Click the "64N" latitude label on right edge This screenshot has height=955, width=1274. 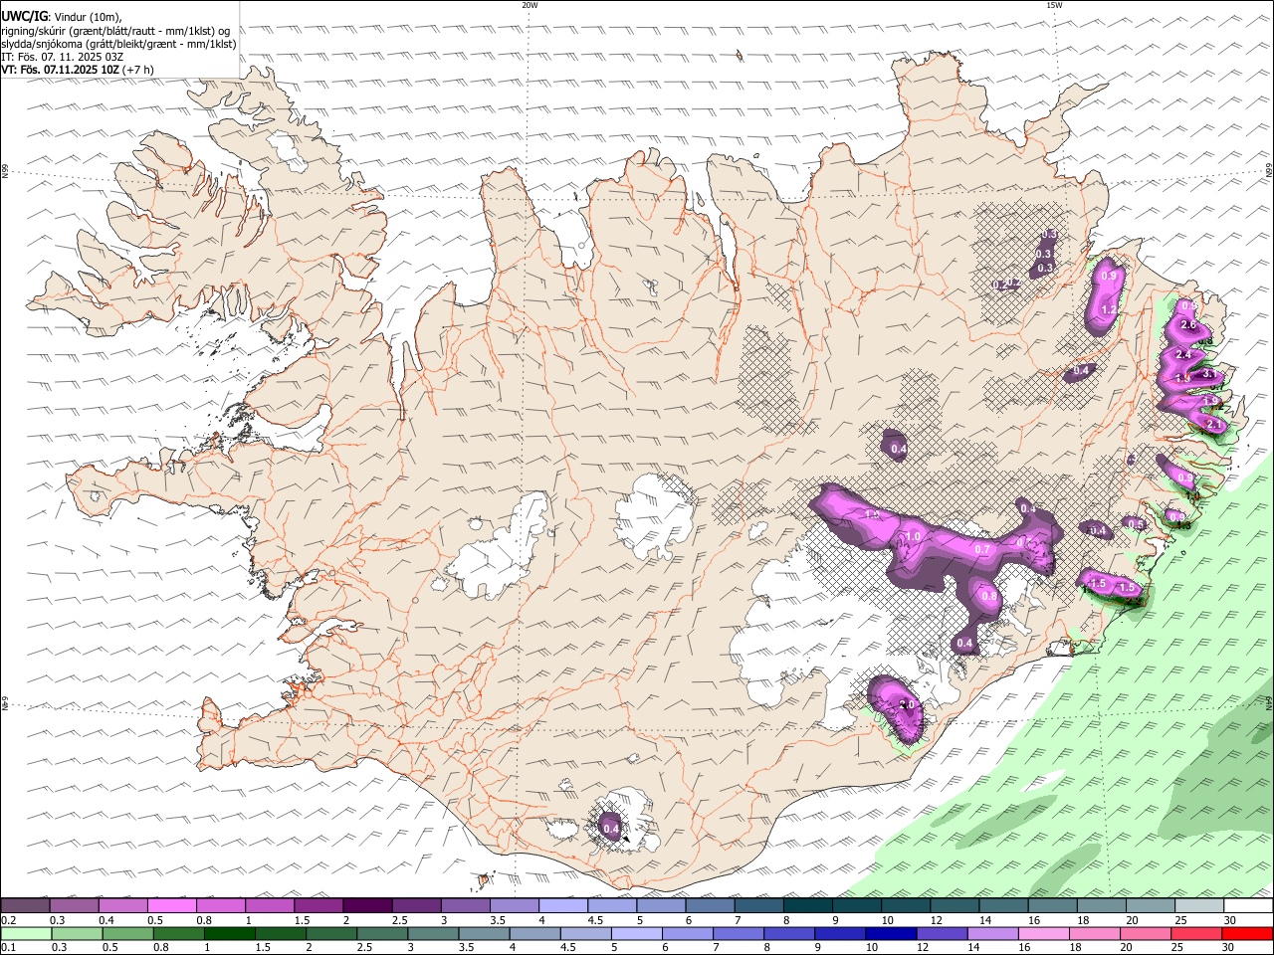1269,703
